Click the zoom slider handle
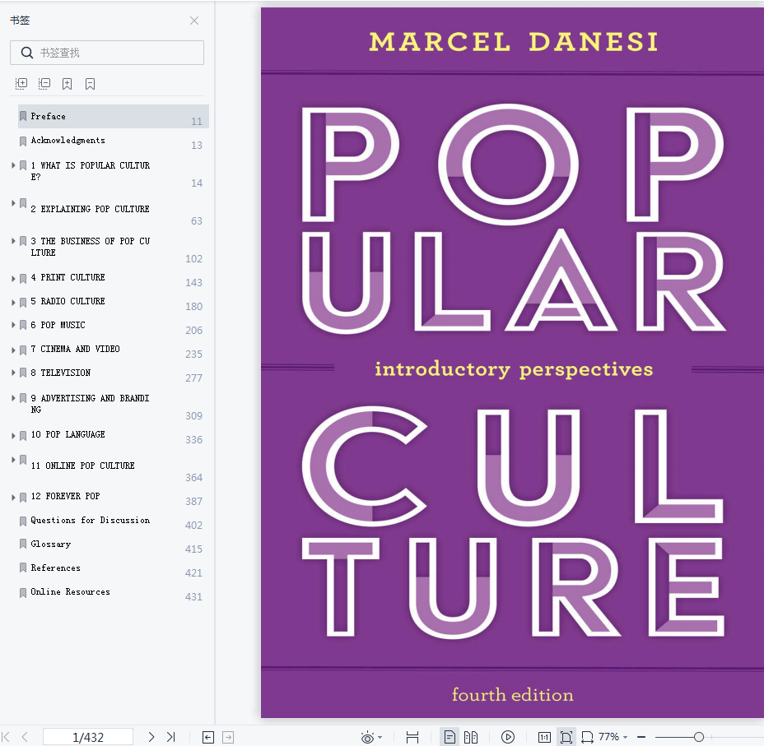 [699, 737]
